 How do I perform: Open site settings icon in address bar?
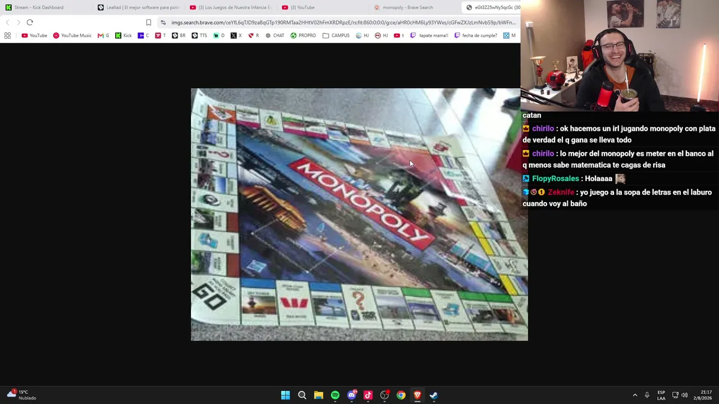(163, 22)
